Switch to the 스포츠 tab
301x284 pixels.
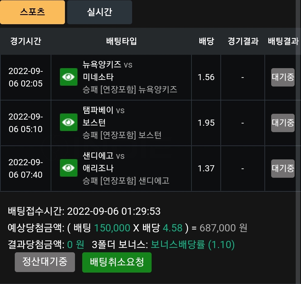tap(32, 12)
